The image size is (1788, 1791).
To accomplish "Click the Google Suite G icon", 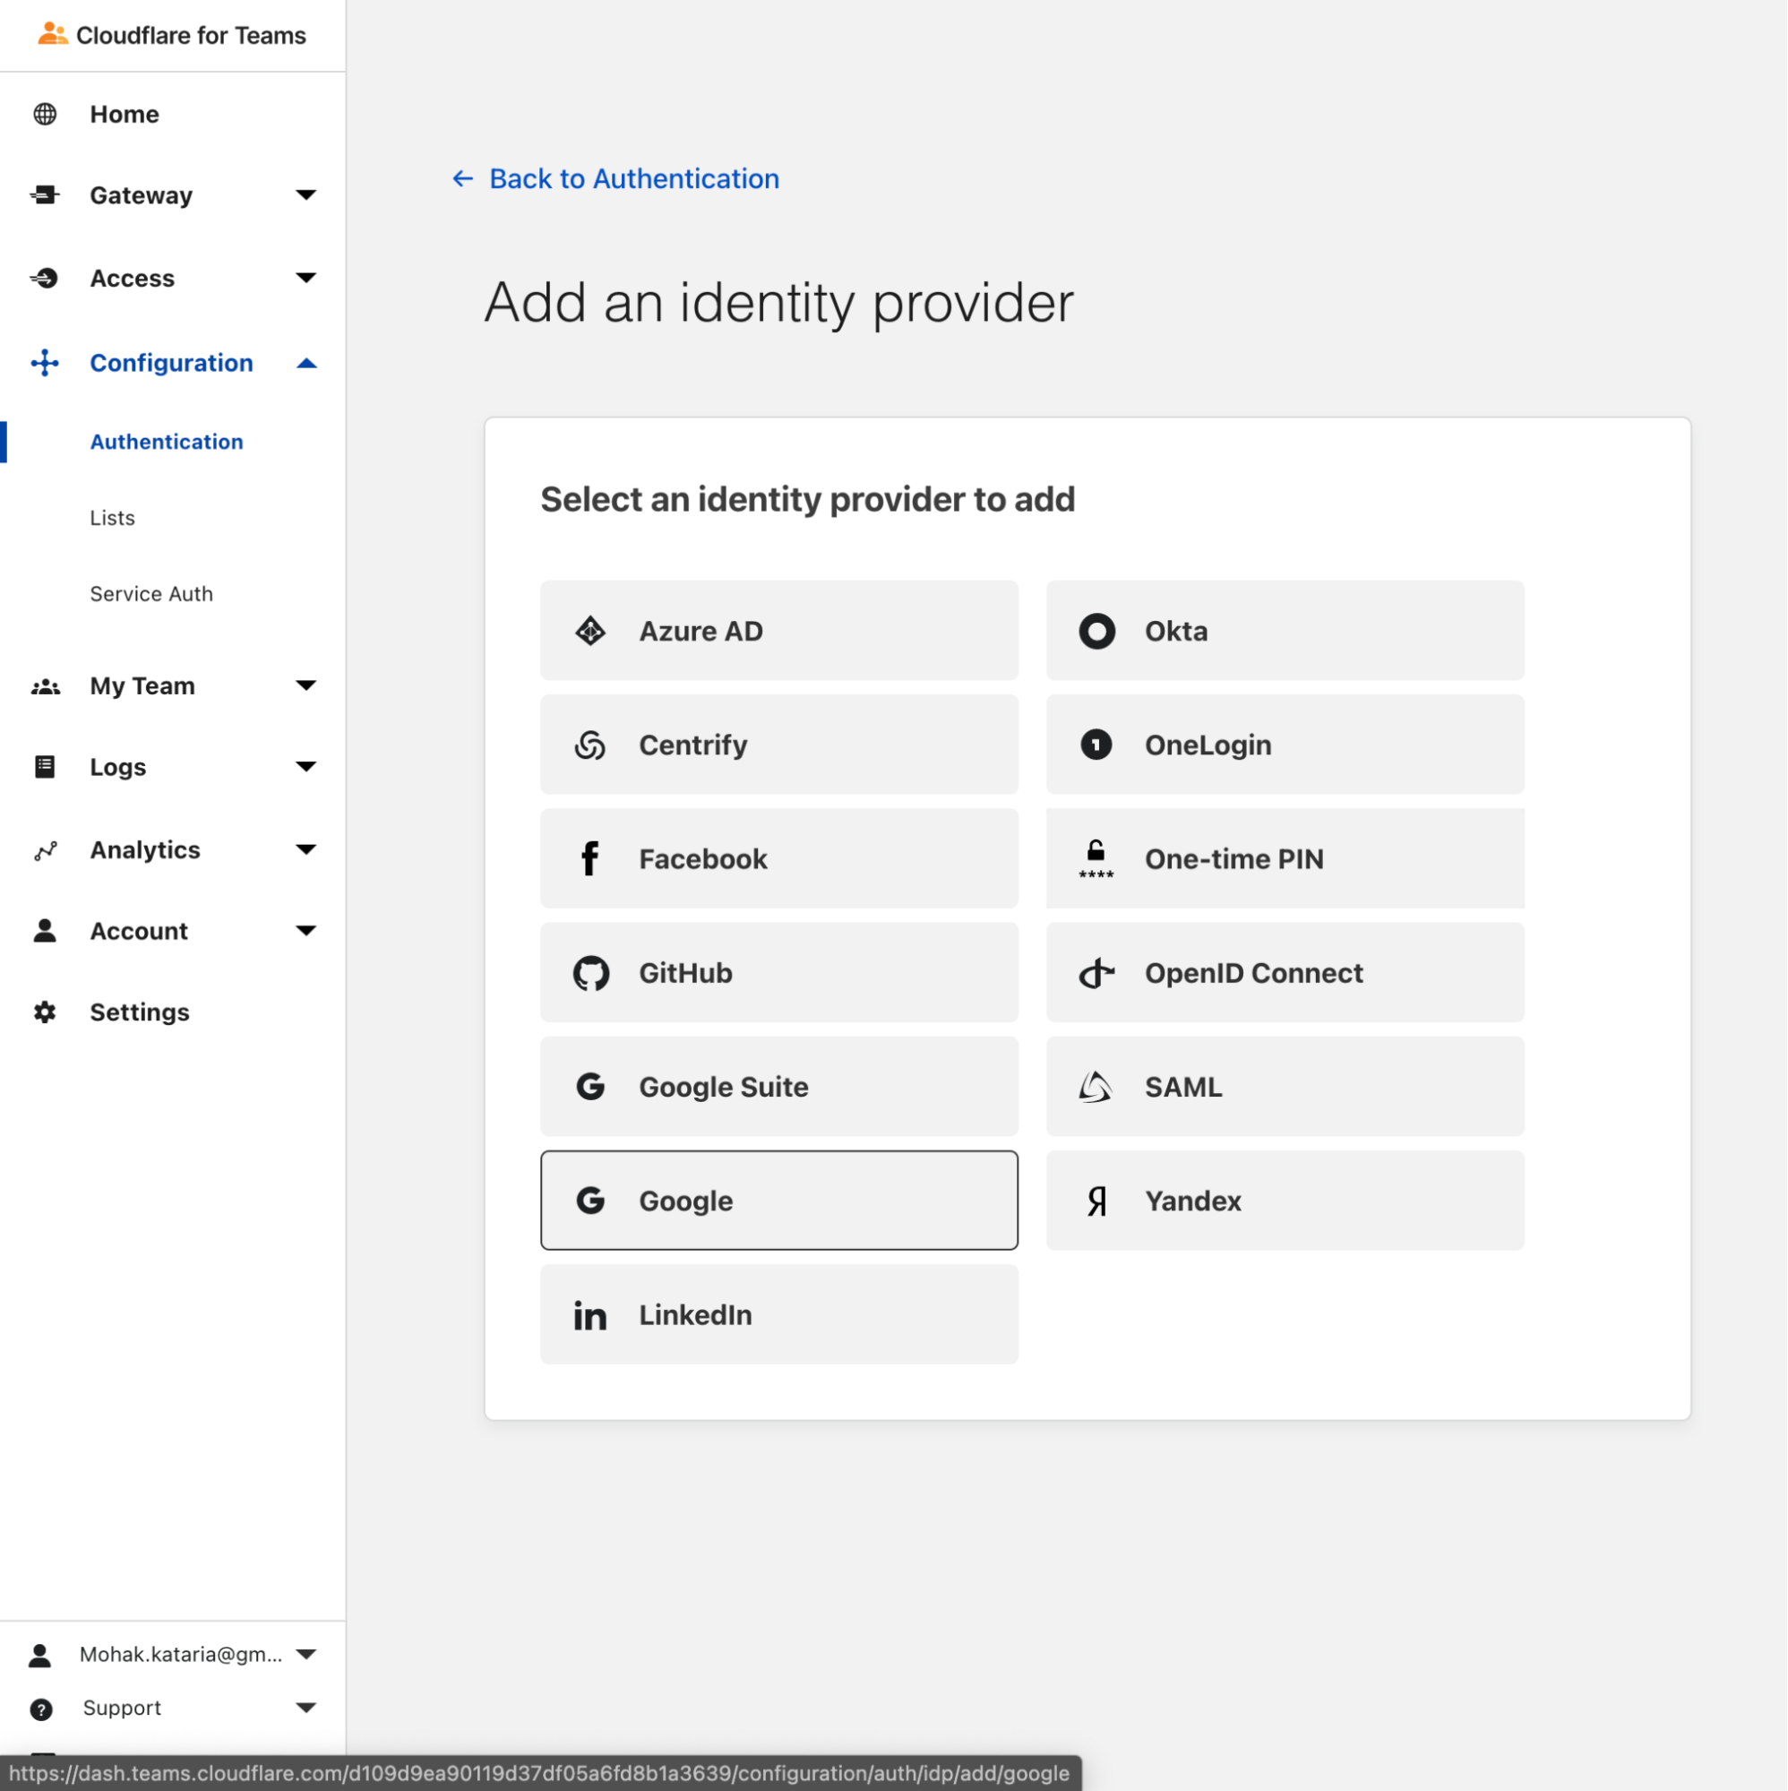I will coord(590,1087).
